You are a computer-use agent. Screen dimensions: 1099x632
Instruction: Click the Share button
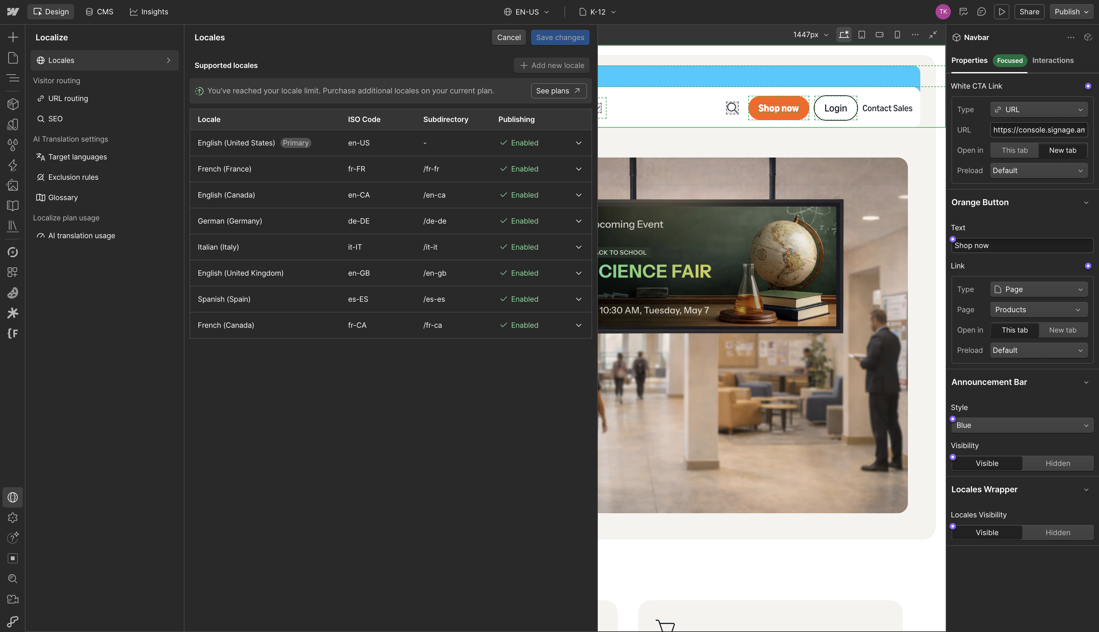click(1029, 12)
